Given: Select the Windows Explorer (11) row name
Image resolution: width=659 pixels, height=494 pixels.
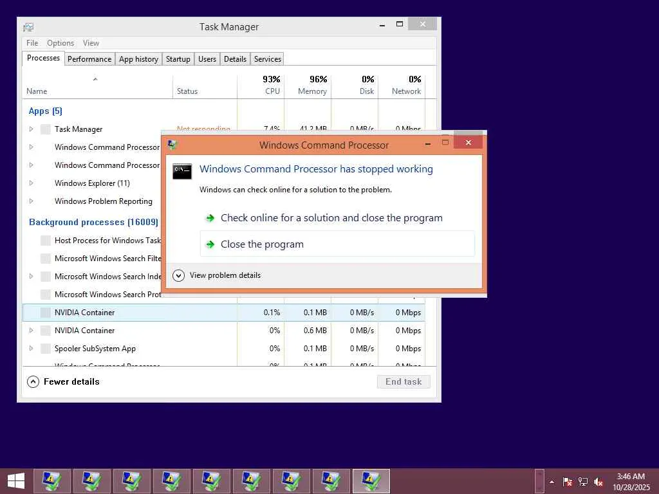Looking at the screenshot, I should point(92,183).
